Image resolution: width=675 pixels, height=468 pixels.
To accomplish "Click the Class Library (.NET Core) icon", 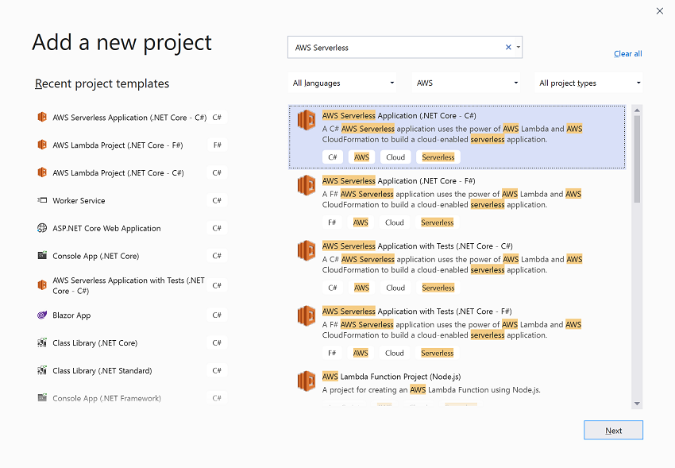I will coord(42,342).
